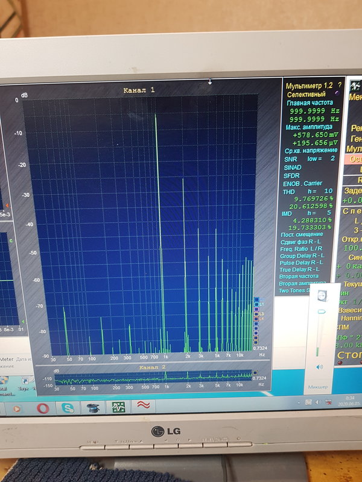362x482 pixels.
Task: Toggle bottom yellow trace marker in Канал 1
Action: pyautogui.click(x=255, y=342)
